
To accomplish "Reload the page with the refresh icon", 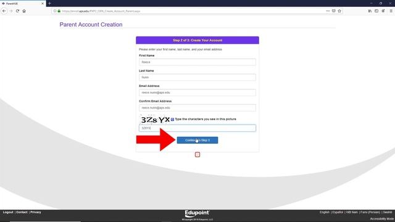I will coord(17,11).
